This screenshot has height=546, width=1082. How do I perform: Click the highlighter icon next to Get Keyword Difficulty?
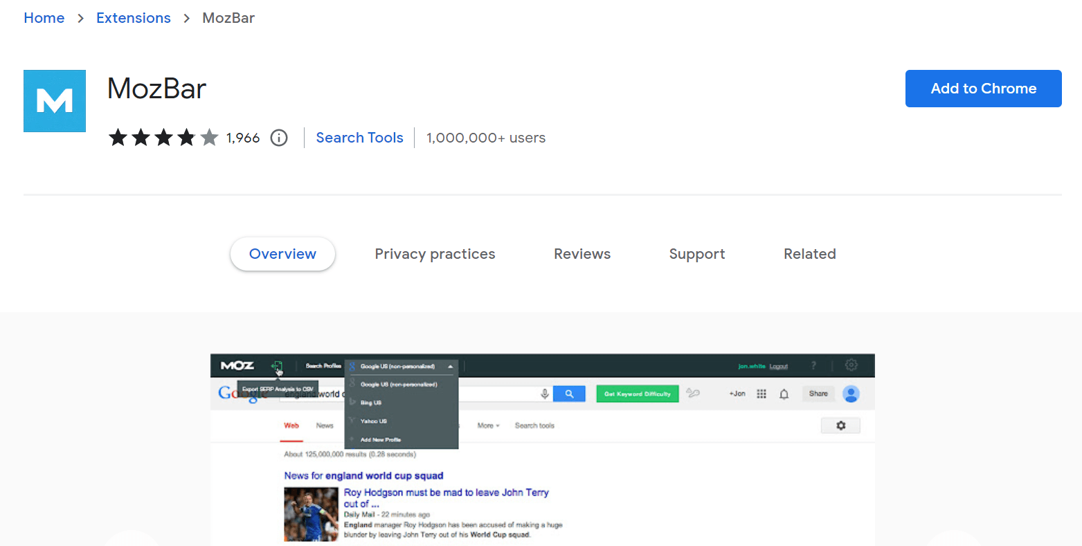coord(692,393)
